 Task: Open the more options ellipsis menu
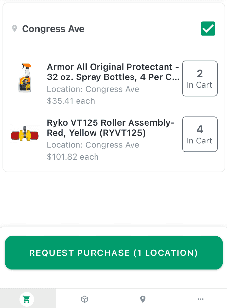201,299
